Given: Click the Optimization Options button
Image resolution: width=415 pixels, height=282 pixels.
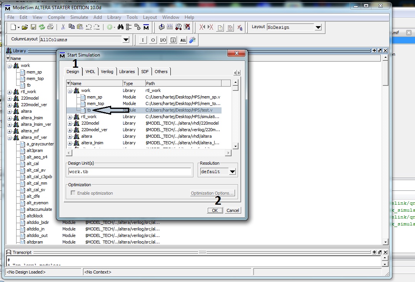Looking at the screenshot, I should [212, 192].
